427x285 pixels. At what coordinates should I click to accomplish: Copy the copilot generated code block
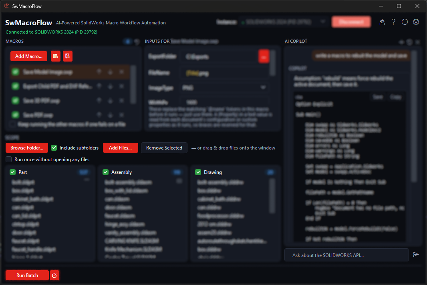coord(395,97)
